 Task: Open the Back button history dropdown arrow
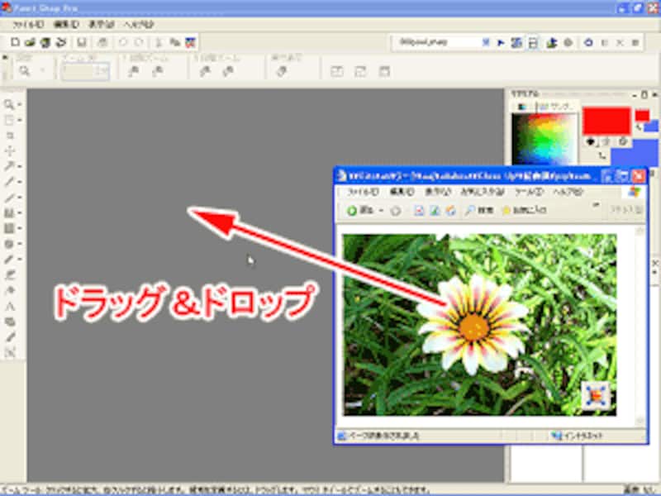pyautogui.click(x=380, y=211)
